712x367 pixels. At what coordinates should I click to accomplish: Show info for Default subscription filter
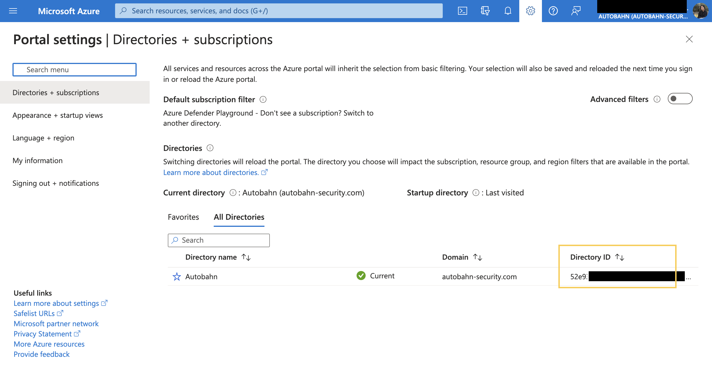tap(263, 99)
